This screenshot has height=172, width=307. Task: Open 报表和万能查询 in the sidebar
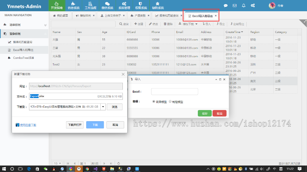pyautogui.click(x=24, y=42)
